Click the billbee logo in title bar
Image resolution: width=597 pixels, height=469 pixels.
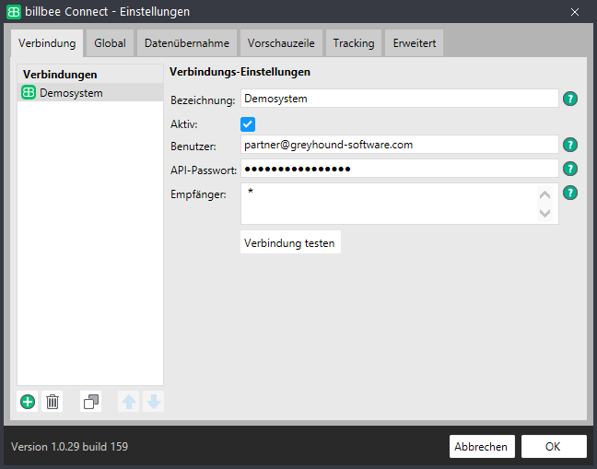pos(14,12)
